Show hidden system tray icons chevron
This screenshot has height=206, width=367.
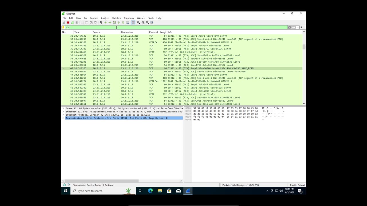coord(268,191)
